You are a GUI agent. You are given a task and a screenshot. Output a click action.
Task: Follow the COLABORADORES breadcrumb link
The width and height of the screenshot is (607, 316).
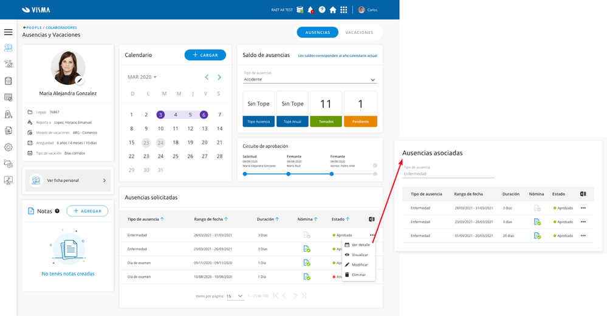(x=61, y=28)
